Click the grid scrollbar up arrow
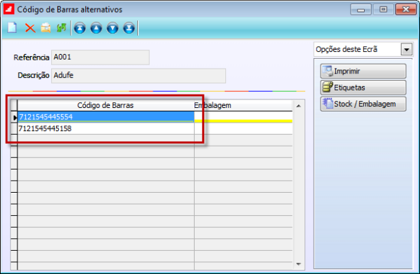The image size is (420, 274). 298,106
